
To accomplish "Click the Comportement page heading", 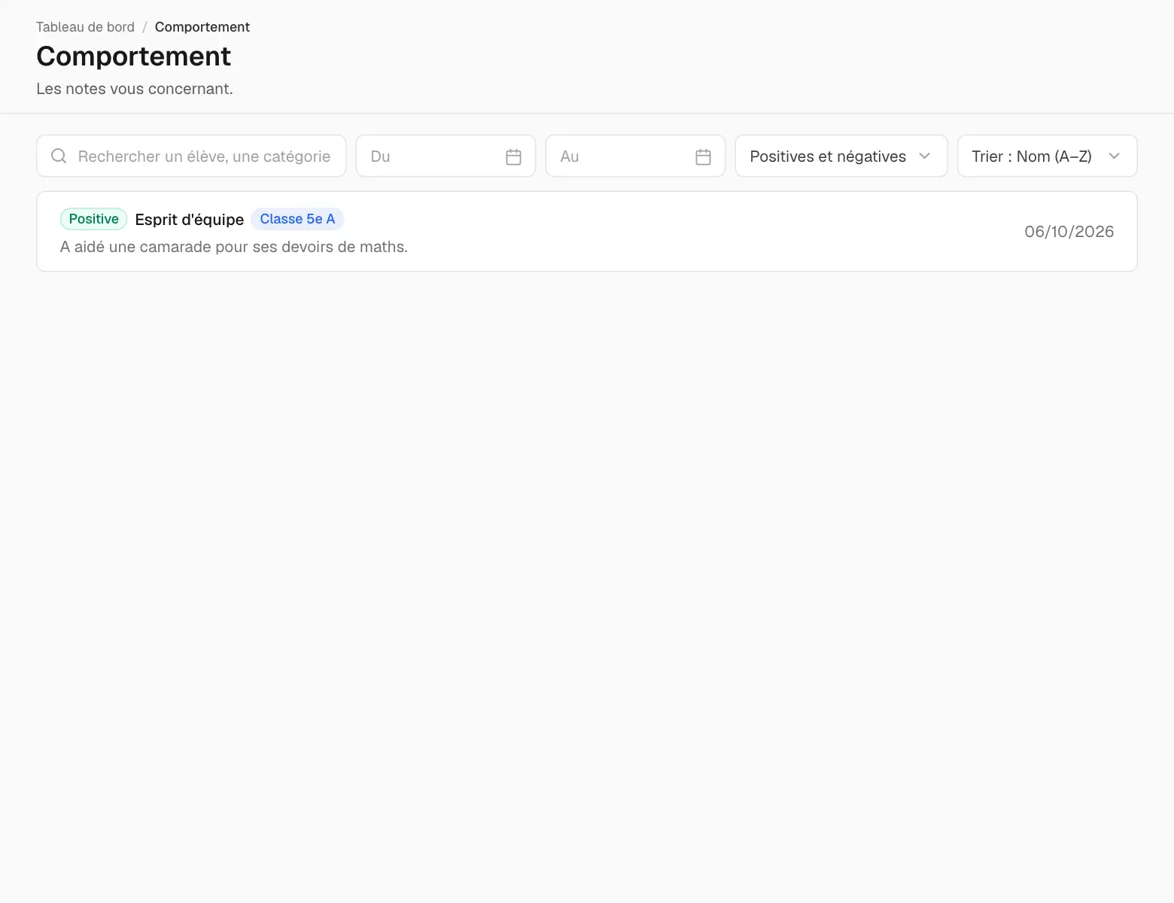I will point(134,56).
